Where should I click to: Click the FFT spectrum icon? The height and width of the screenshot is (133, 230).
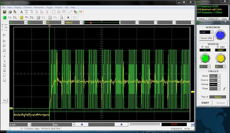pyautogui.click(x=76, y=12)
